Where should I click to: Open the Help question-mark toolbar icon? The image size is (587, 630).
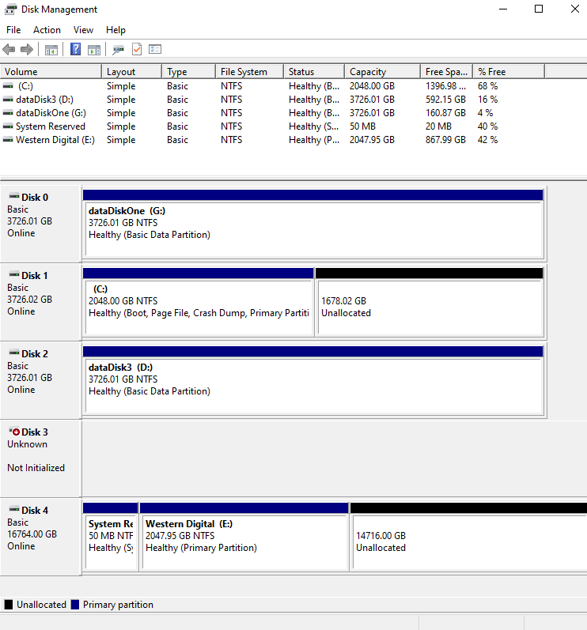click(75, 50)
